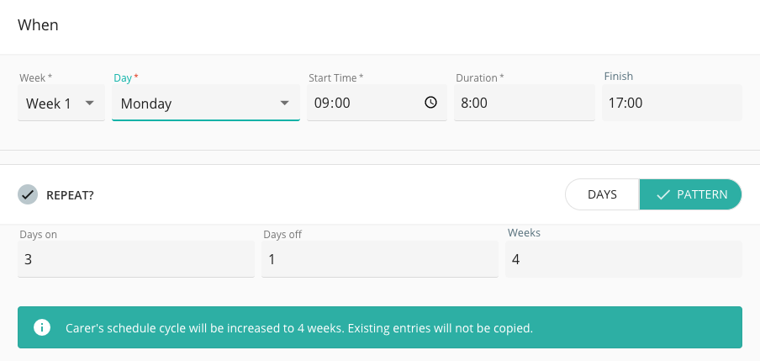Click the Finish field showing 17:00
760x361 pixels.
672,103
